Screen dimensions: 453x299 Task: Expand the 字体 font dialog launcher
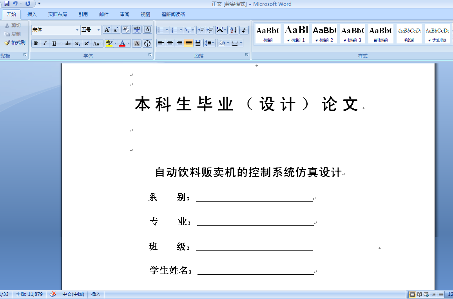pyautogui.click(x=150, y=54)
